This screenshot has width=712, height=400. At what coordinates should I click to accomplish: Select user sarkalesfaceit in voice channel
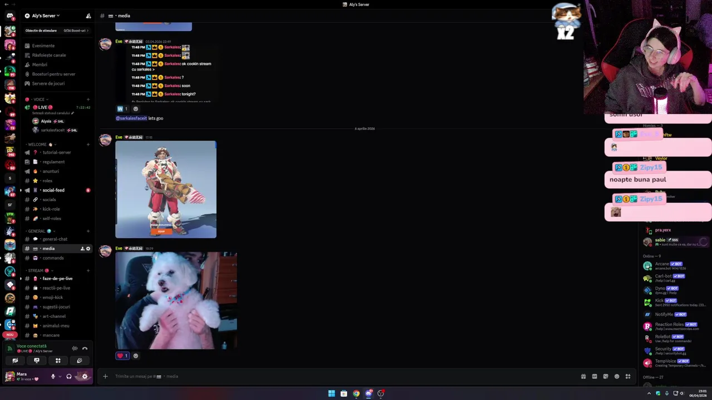[54, 130]
